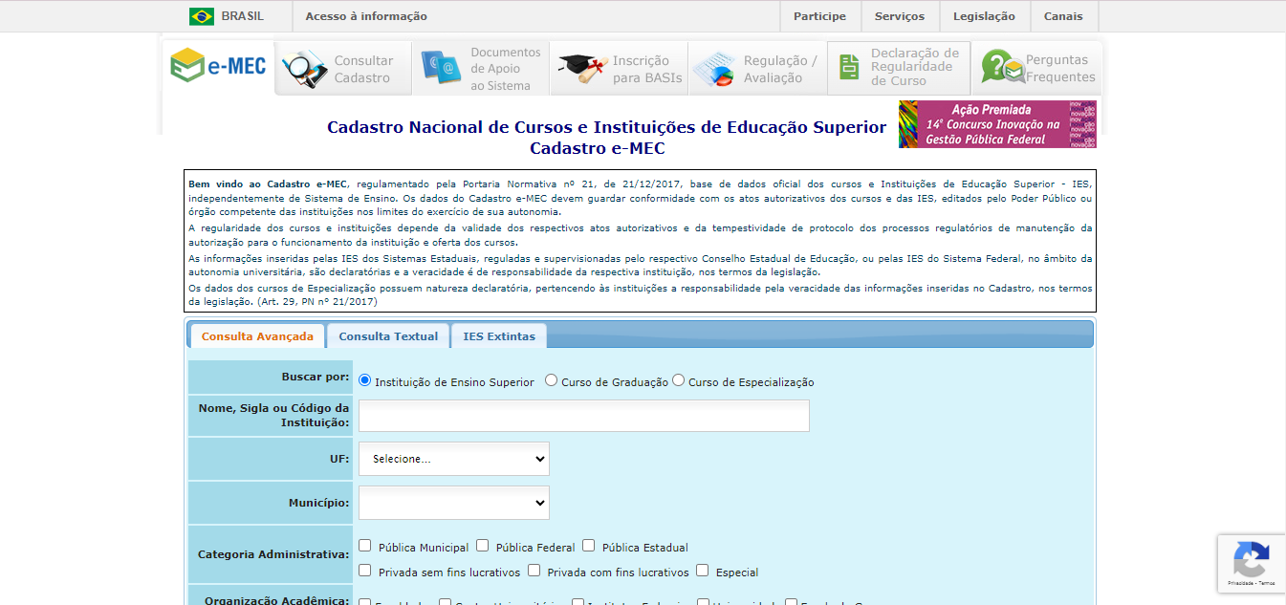The image size is (1286, 605).
Task: Click the Brazil flag icon
Action: point(202,16)
